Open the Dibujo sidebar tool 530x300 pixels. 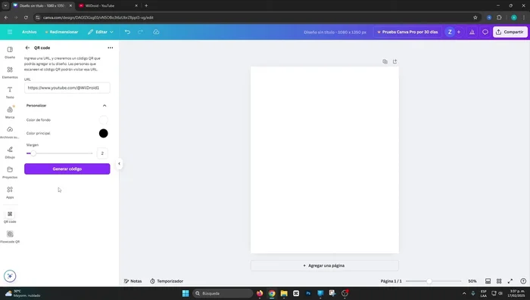(x=10, y=152)
